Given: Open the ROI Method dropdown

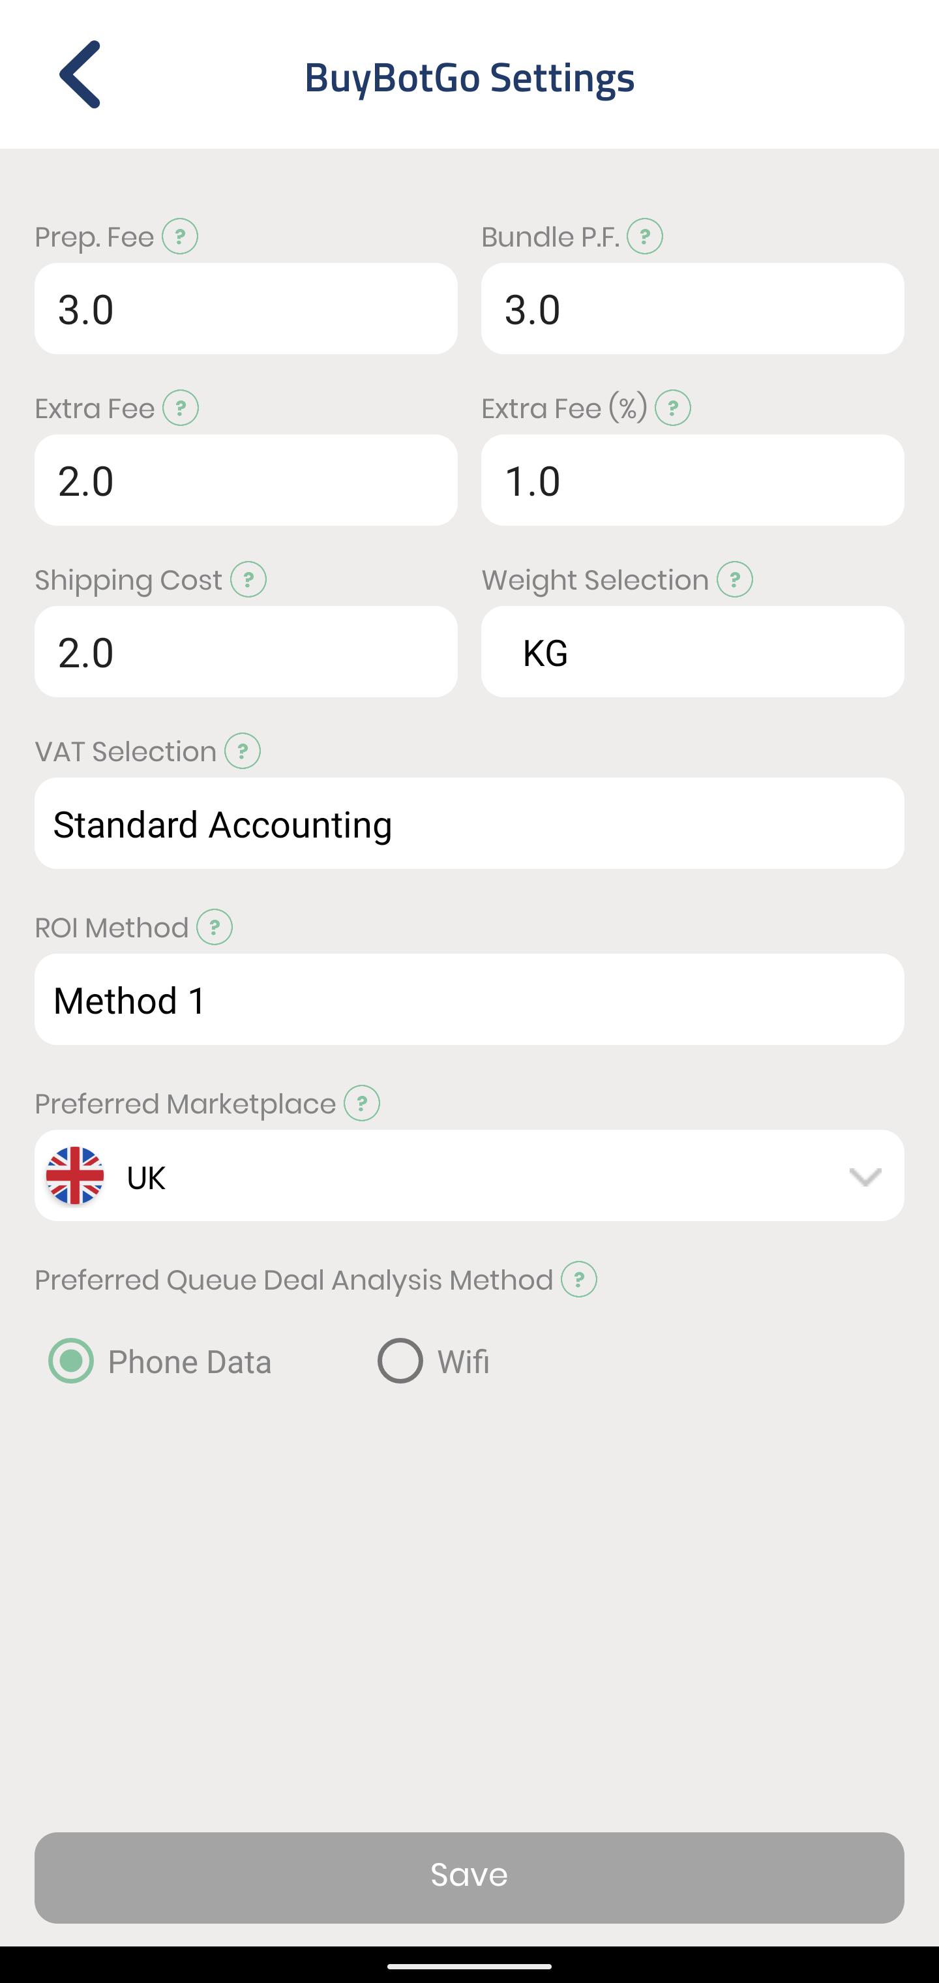Looking at the screenshot, I should tap(469, 1000).
